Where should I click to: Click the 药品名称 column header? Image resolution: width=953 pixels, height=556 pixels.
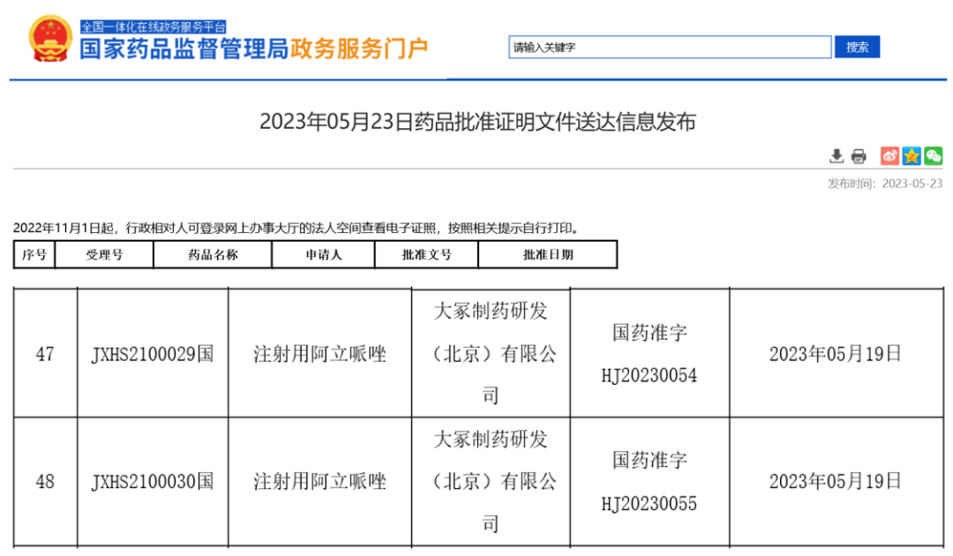point(213,254)
